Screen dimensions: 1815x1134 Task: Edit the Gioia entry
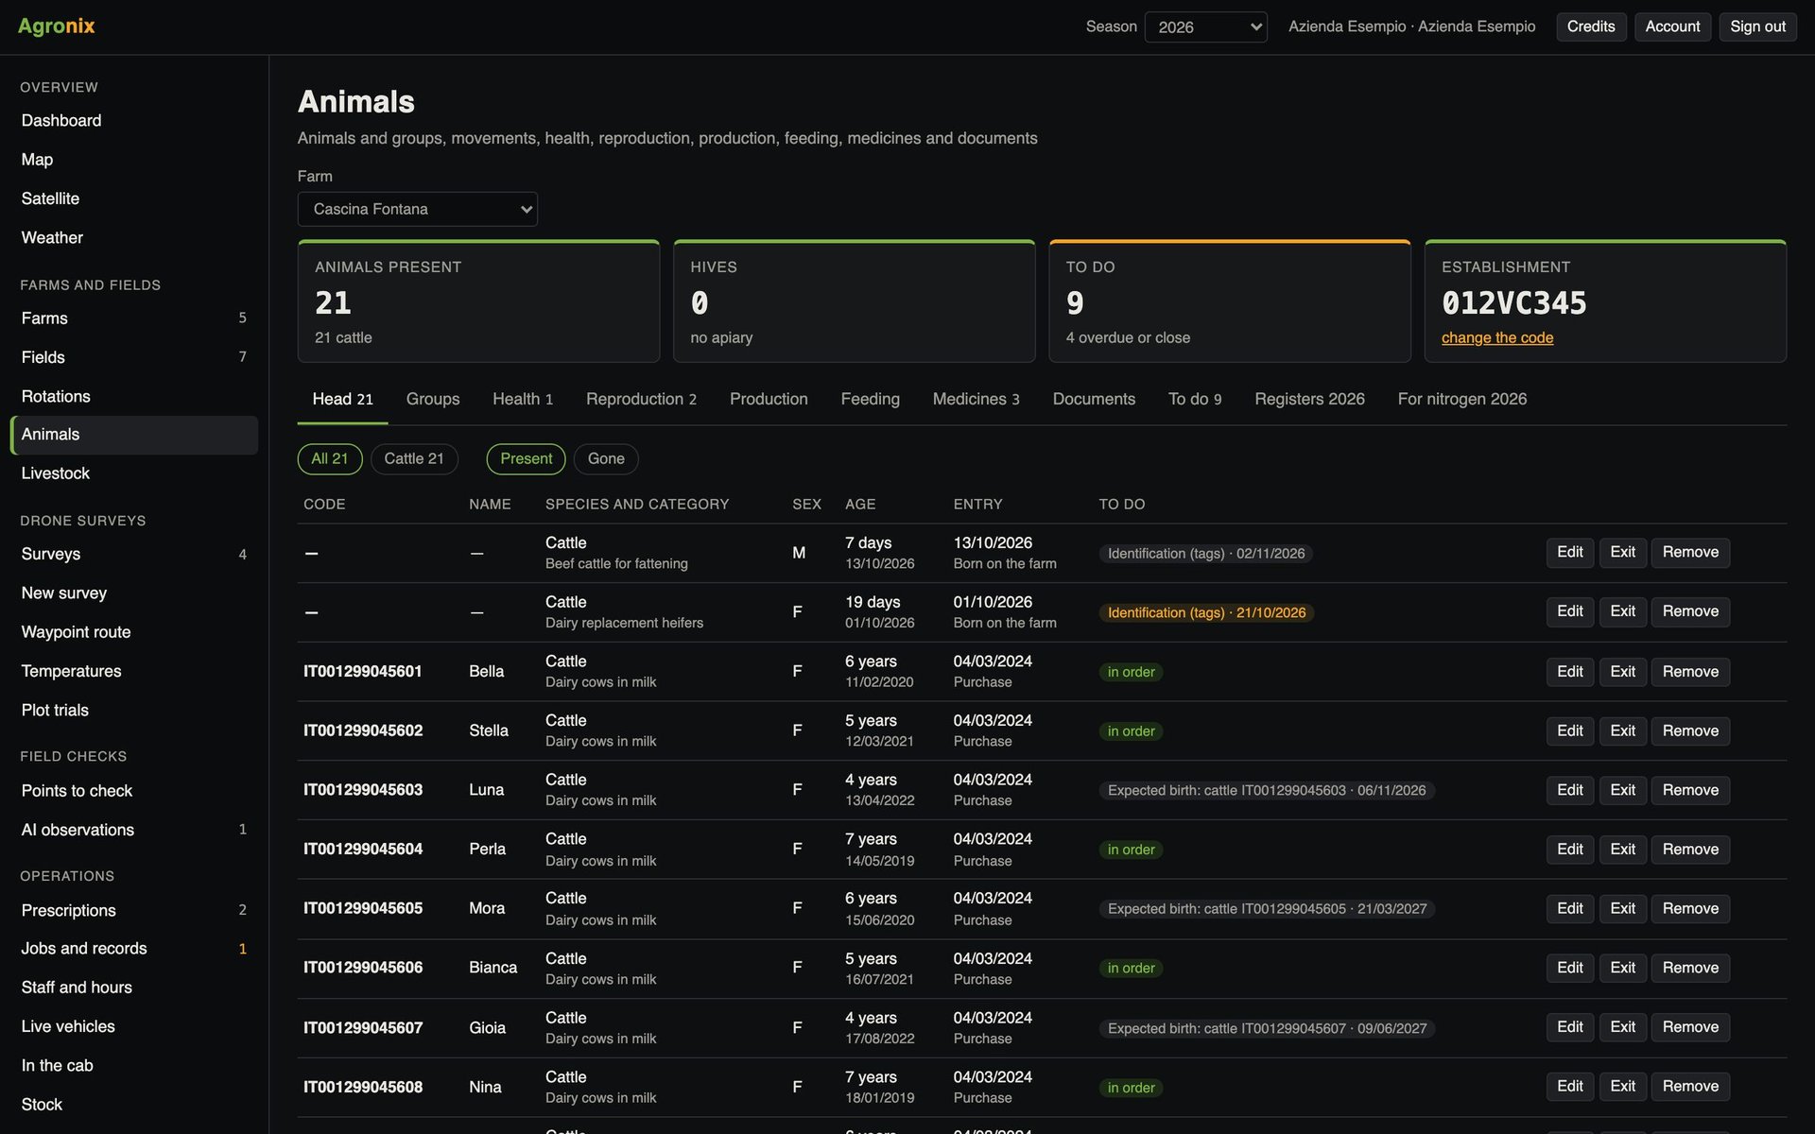[1569, 1027]
